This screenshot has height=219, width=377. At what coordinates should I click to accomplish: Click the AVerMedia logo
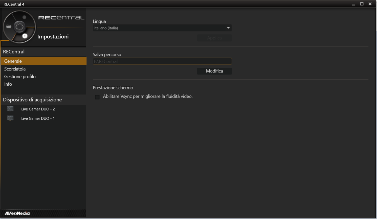[x=17, y=213]
